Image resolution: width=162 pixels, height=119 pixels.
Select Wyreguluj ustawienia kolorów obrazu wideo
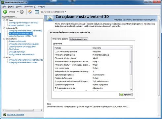pyautogui.click(x=26, y=60)
